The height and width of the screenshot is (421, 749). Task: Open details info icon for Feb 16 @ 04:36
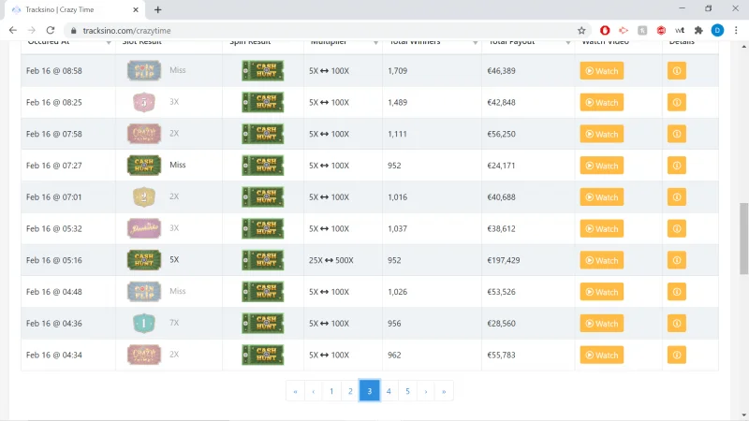click(x=676, y=323)
